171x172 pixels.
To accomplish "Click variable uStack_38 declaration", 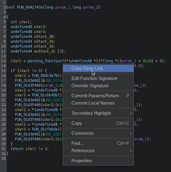I will point(44,37).
